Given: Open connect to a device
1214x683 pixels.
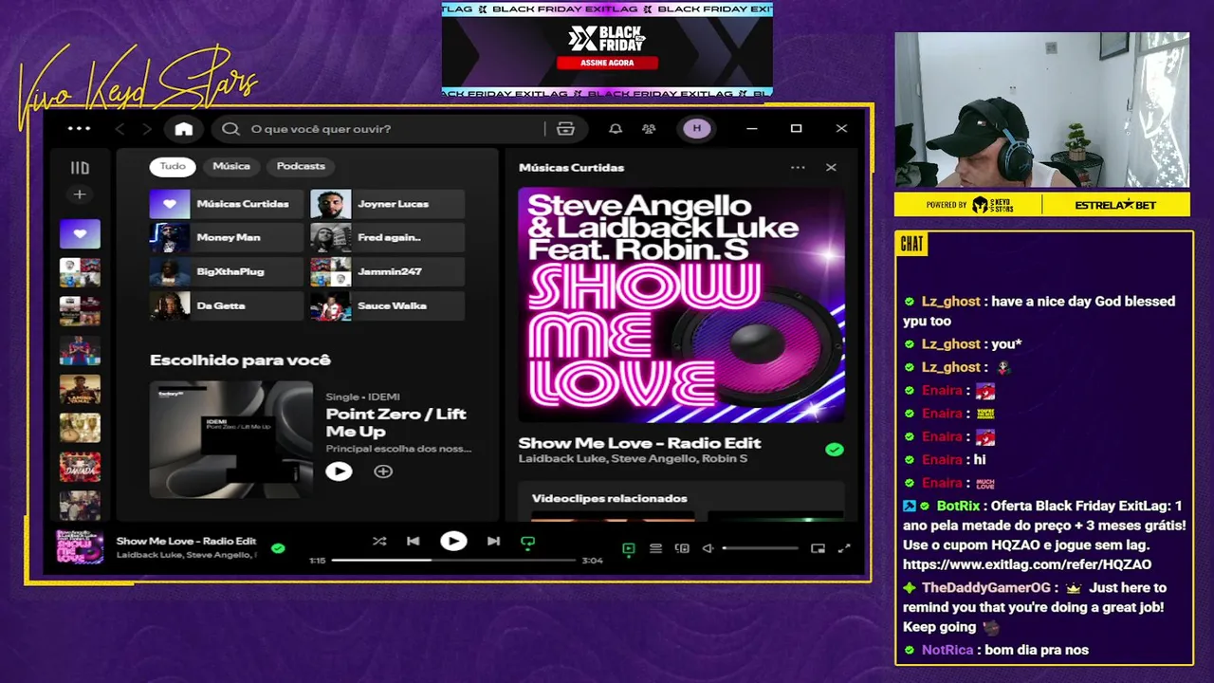Looking at the screenshot, I should (x=682, y=548).
